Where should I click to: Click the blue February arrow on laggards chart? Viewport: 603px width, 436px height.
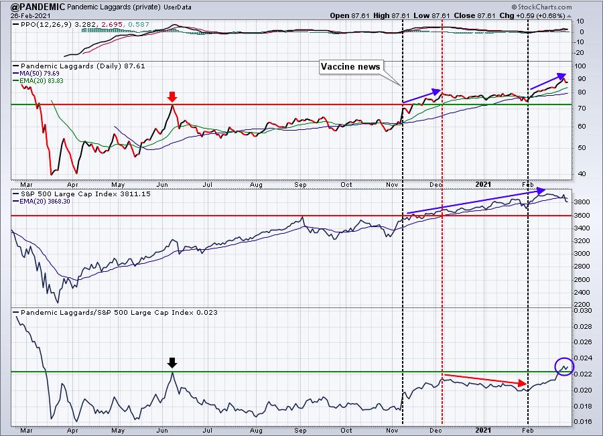click(548, 81)
